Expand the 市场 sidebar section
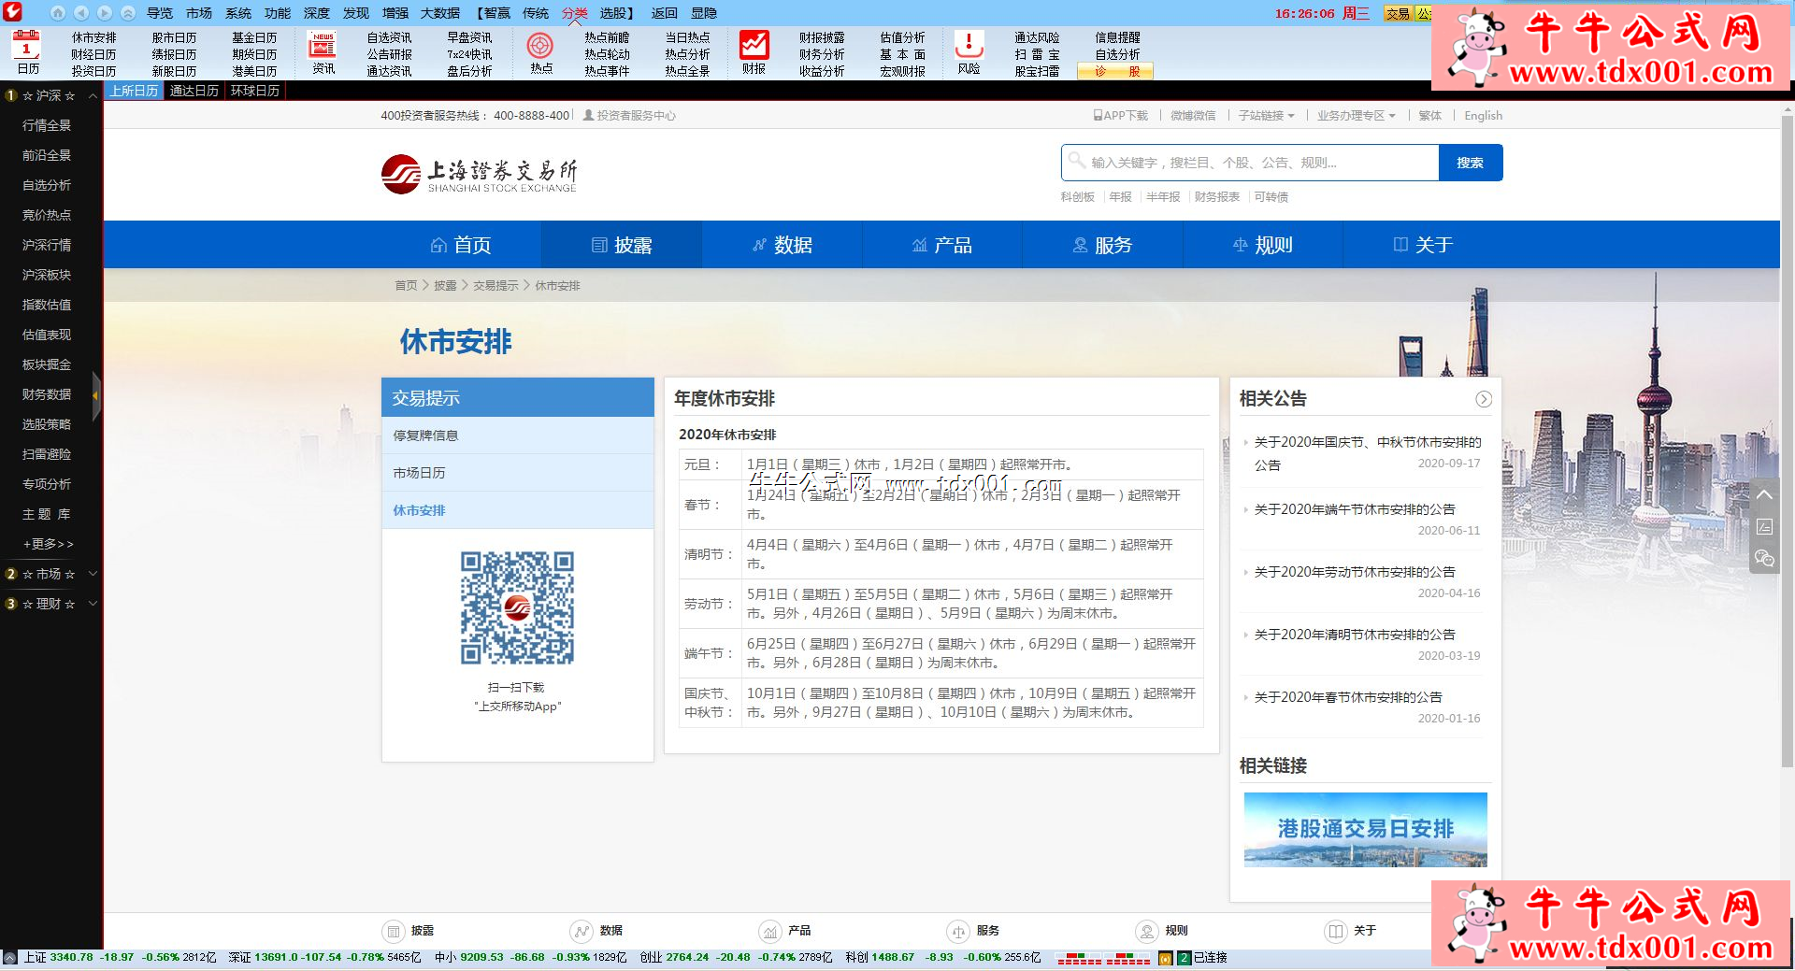This screenshot has height=971, width=1795. click(x=93, y=574)
